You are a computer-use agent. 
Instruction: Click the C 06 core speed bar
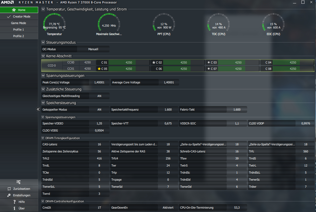point(183,69)
